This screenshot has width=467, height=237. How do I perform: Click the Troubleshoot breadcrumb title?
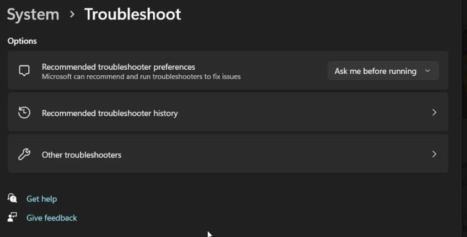click(133, 14)
